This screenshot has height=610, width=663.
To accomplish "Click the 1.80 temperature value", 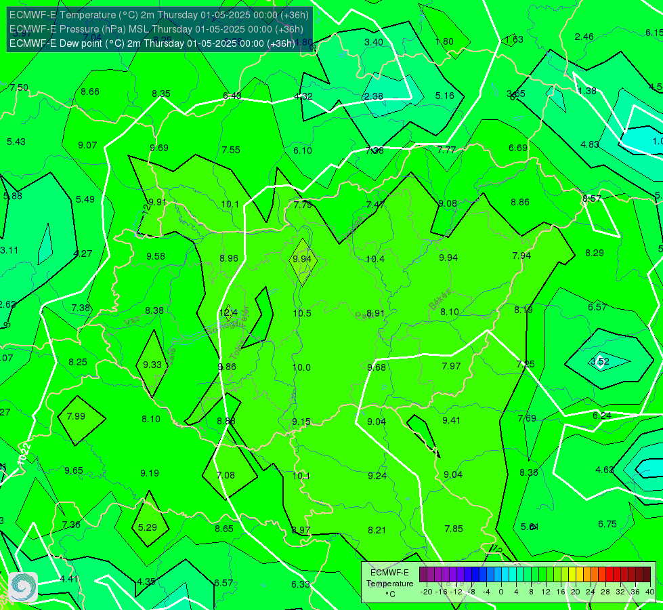I will point(444,41).
